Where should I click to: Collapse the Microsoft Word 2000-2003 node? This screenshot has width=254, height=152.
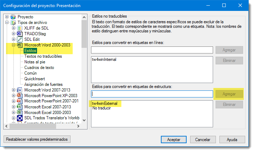pos(14,45)
